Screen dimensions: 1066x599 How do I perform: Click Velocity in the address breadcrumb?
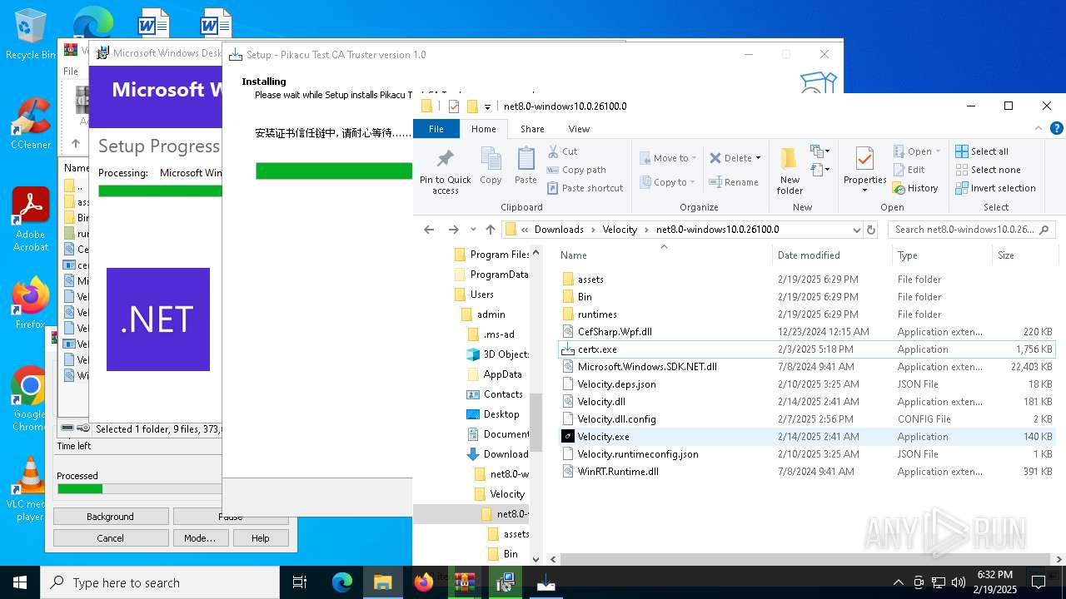point(620,230)
